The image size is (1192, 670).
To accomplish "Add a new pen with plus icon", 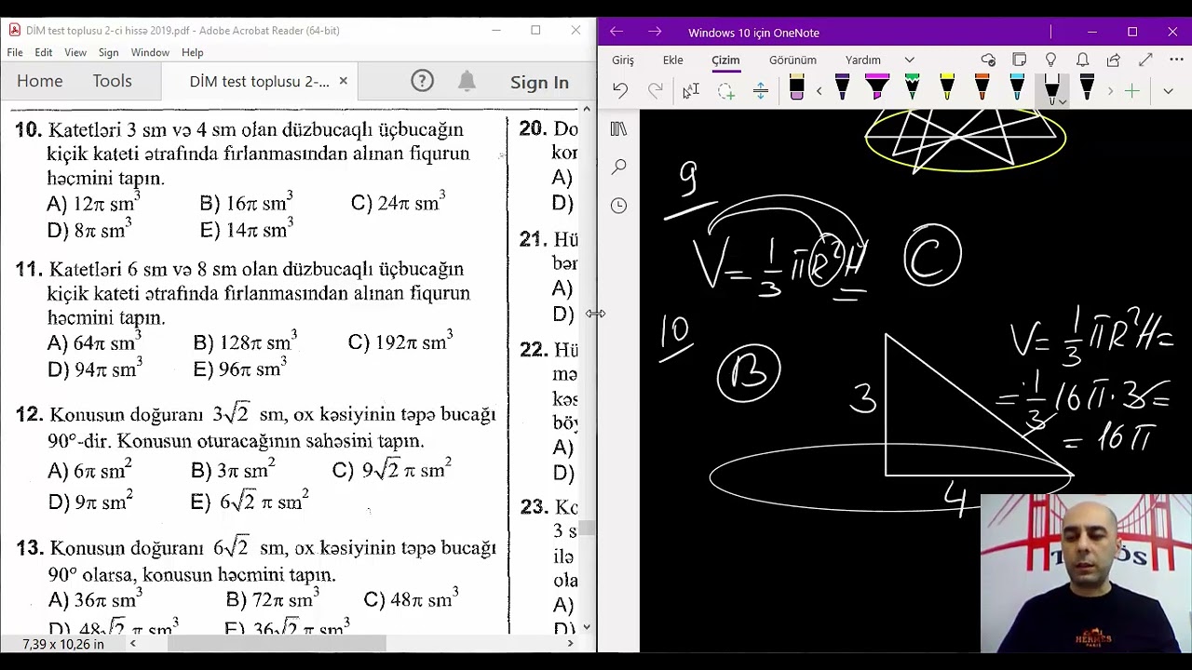I will coord(1132,90).
